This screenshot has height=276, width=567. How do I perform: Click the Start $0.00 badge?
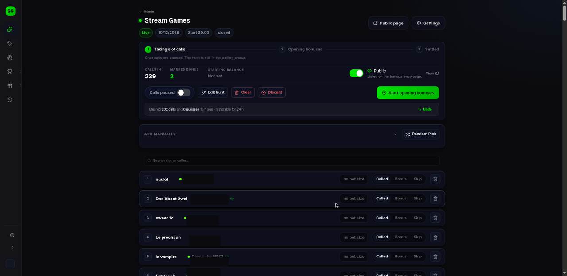(198, 33)
